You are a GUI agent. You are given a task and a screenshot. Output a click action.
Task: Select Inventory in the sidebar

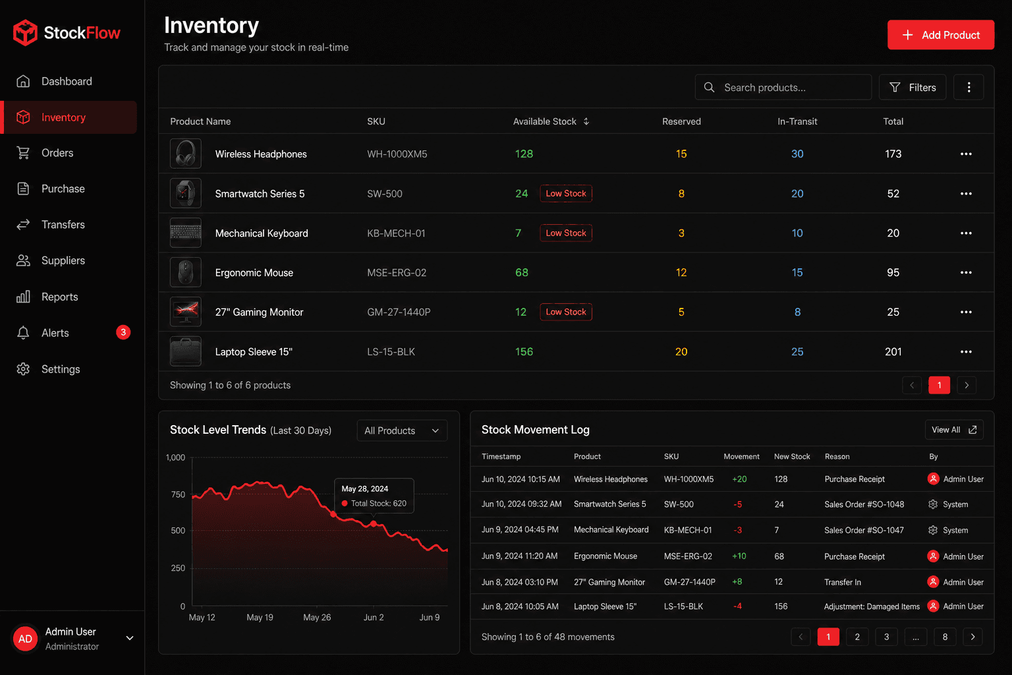coord(69,117)
